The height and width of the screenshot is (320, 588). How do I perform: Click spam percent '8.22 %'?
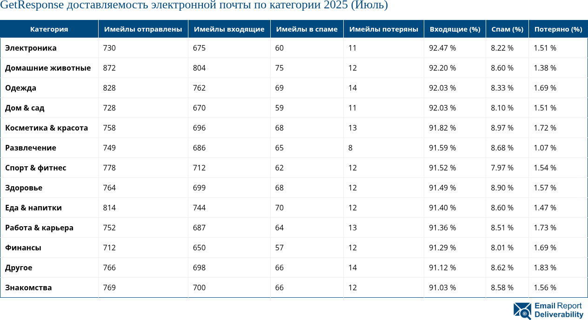coord(502,48)
